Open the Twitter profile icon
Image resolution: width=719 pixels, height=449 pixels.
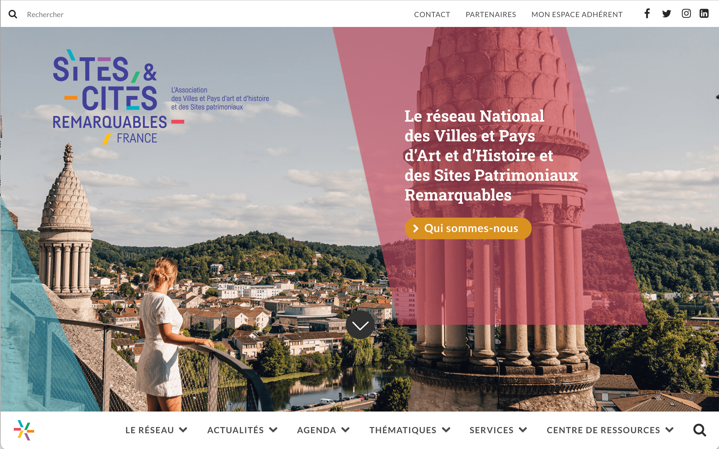pos(666,13)
